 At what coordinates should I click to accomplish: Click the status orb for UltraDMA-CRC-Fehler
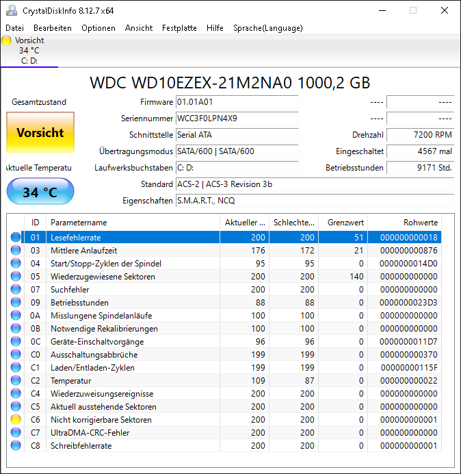pyautogui.click(x=16, y=432)
